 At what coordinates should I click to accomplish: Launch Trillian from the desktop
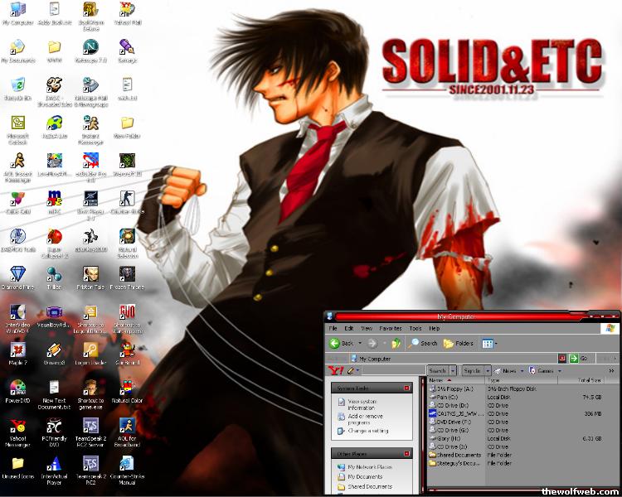pyautogui.click(x=53, y=274)
